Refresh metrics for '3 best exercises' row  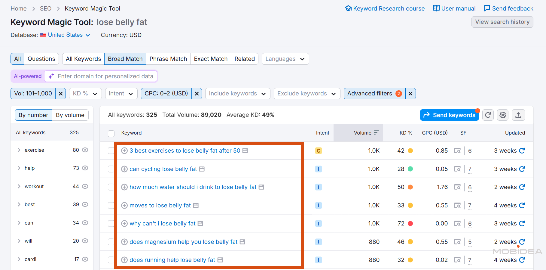click(x=522, y=151)
